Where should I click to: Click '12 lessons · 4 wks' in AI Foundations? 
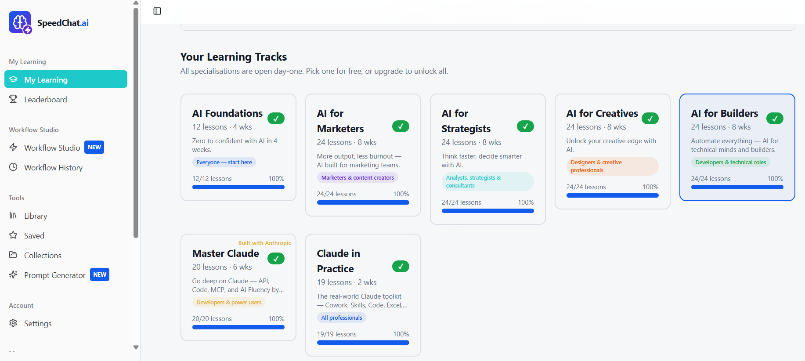pos(222,127)
